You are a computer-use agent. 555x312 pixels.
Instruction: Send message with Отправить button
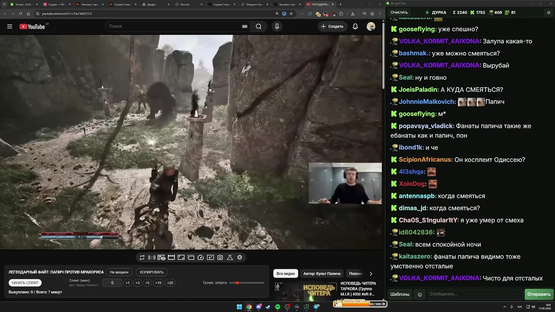click(x=539, y=294)
